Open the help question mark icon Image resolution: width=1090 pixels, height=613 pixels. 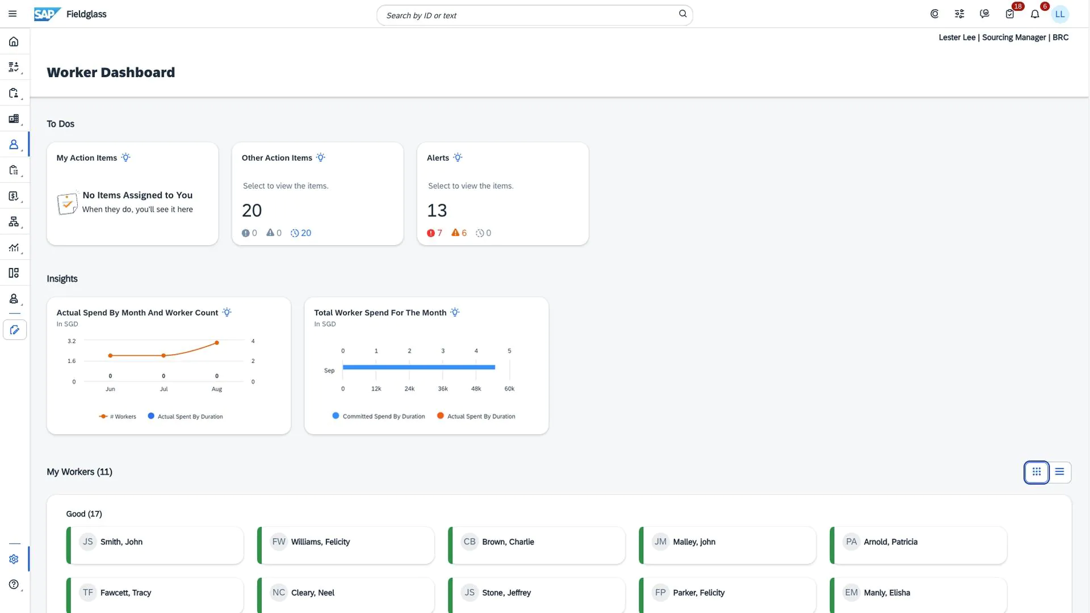click(x=14, y=585)
